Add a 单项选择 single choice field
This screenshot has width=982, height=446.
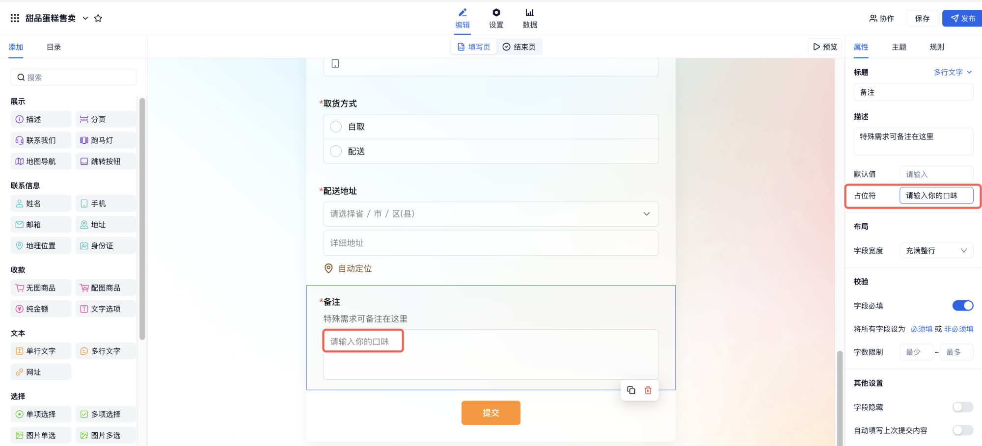click(x=41, y=415)
